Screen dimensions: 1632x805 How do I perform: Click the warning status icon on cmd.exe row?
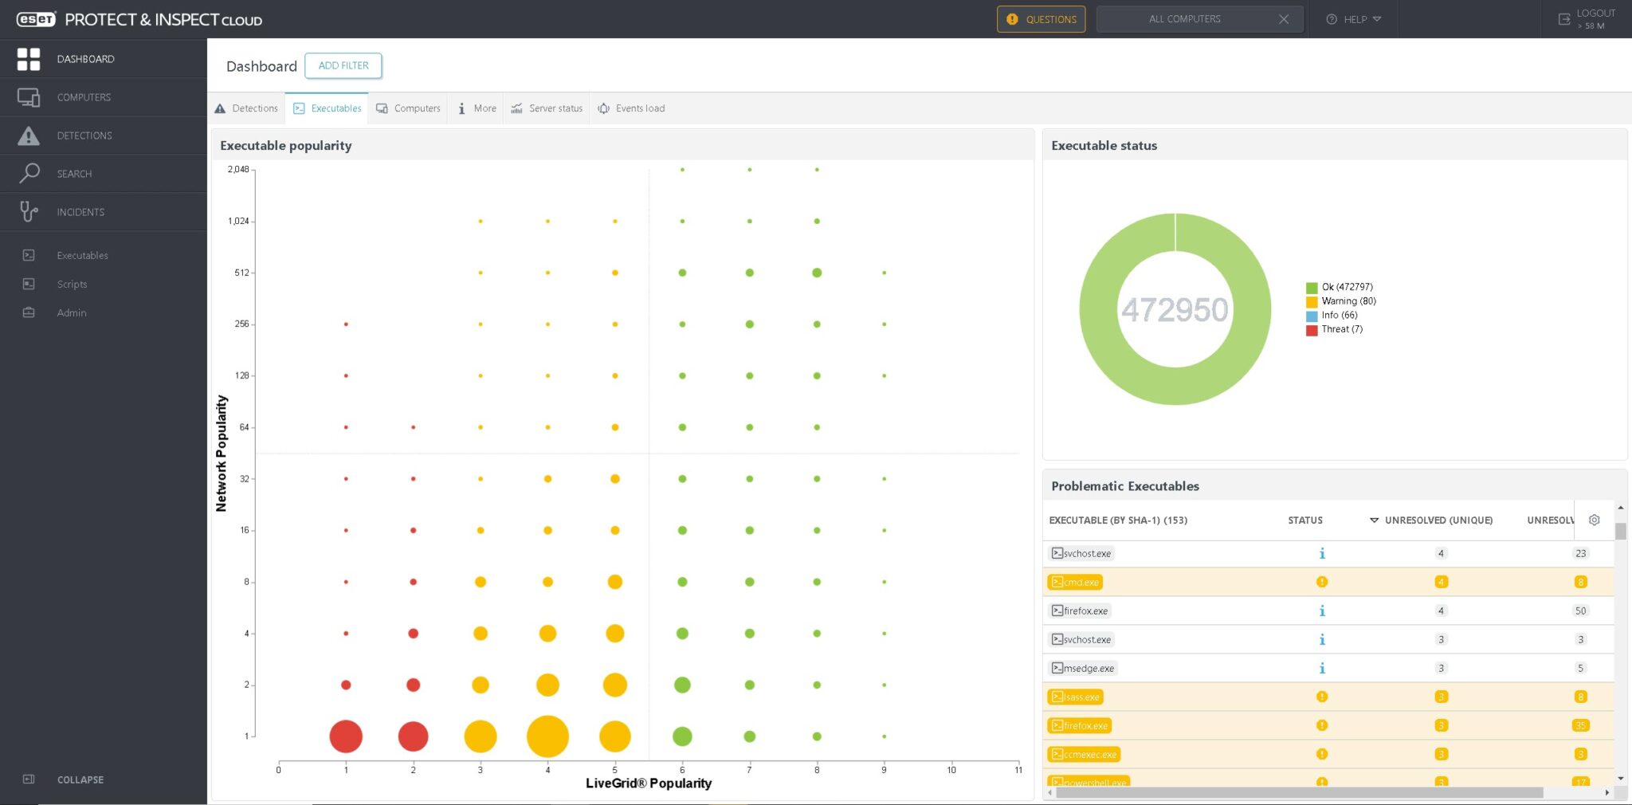point(1322,582)
